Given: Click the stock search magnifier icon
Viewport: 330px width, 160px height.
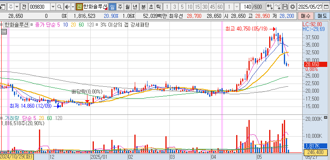Looking at the screenshot, I should [60, 7].
